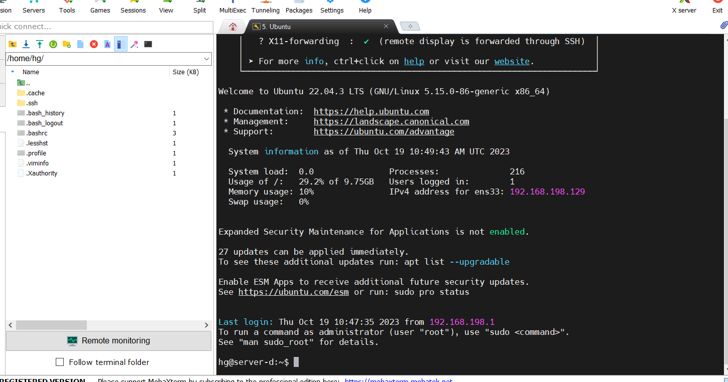Viewport: 728px width, 382px height.
Task: Click the 'website' link in terminal banner
Action: click(512, 61)
